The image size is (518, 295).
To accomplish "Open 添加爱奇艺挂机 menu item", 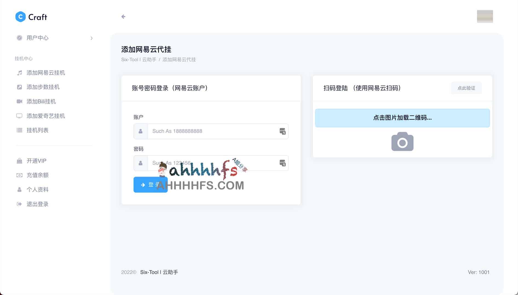I will pyautogui.click(x=46, y=116).
